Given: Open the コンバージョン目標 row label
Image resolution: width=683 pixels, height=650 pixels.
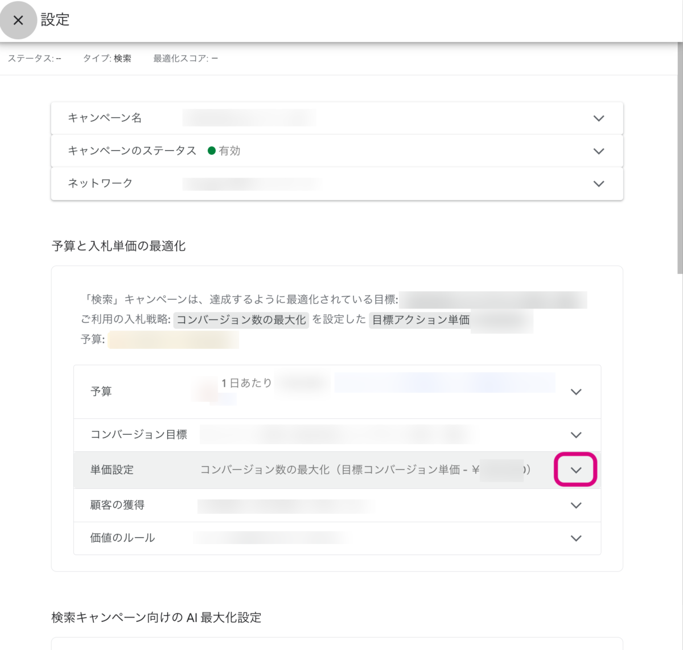Looking at the screenshot, I should pyautogui.click(x=139, y=435).
